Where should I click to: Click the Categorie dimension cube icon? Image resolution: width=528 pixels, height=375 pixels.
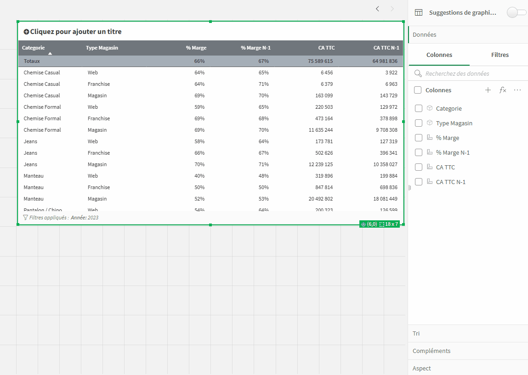point(430,108)
